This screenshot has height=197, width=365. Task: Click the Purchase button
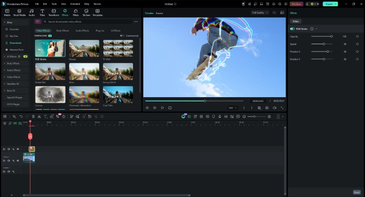point(296,4)
